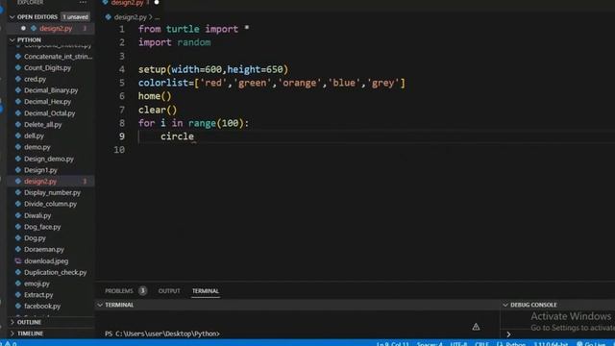The image size is (615, 346).
Task: Open Extract.py file
Action: [x=38, y=295]
